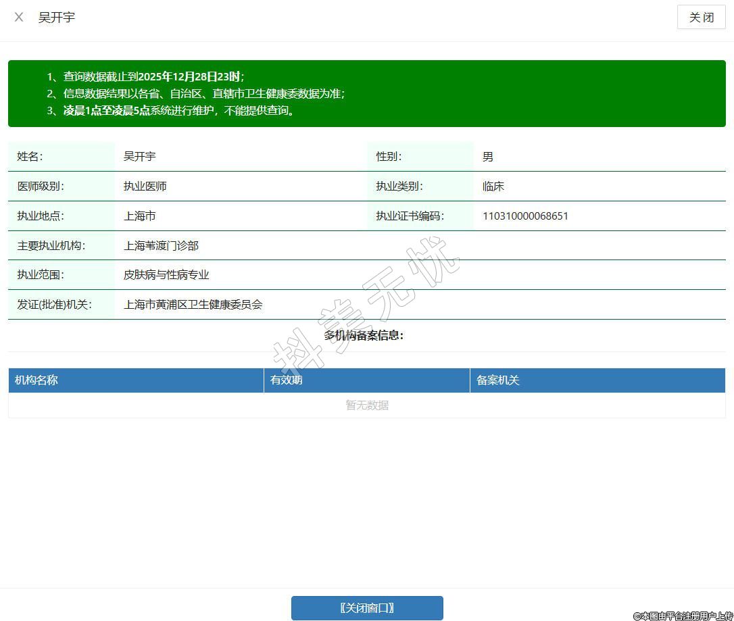
Task: Click the 有效期 column header
Action: click(x=287, y=380)
